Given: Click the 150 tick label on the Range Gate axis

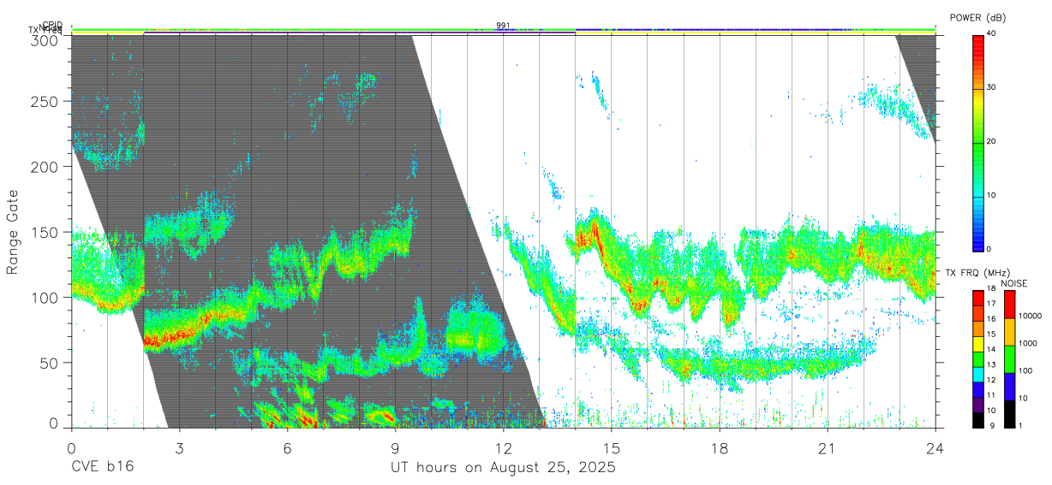Looking at the screenshot, I should (44, 232).
